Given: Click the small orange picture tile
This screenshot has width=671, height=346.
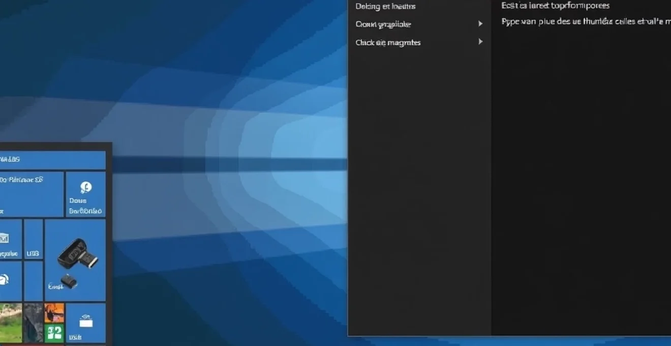Looking at the screenshot, I should point(54,313).
